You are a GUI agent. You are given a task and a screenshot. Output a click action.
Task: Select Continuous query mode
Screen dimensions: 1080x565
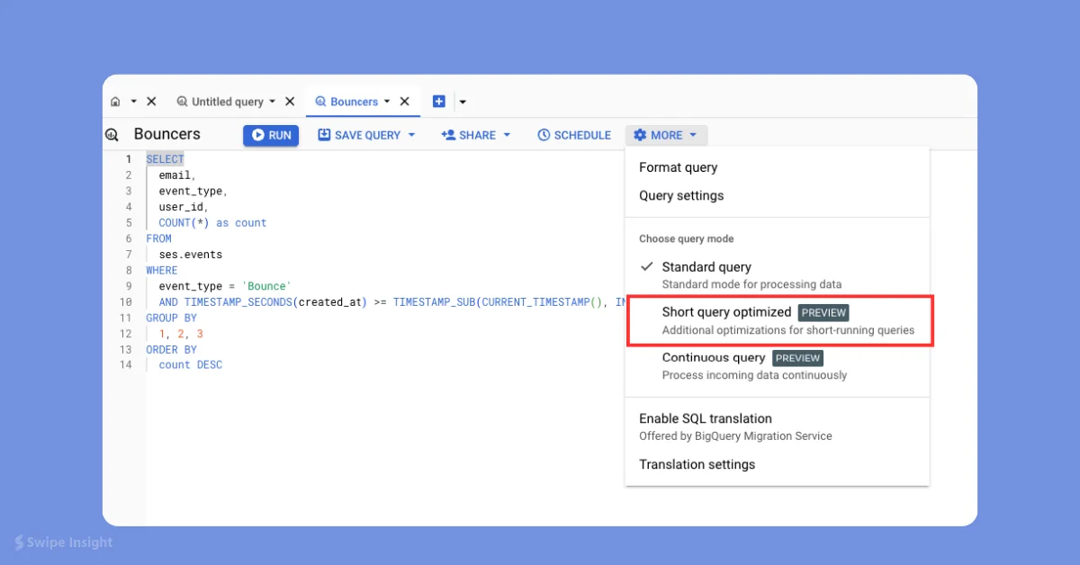point(777,365)
